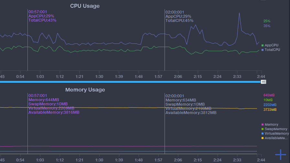The image size is (290, 163).
Task: Select the 00:57 marker line in CPU chart
Action: click(x=27, y=48)
